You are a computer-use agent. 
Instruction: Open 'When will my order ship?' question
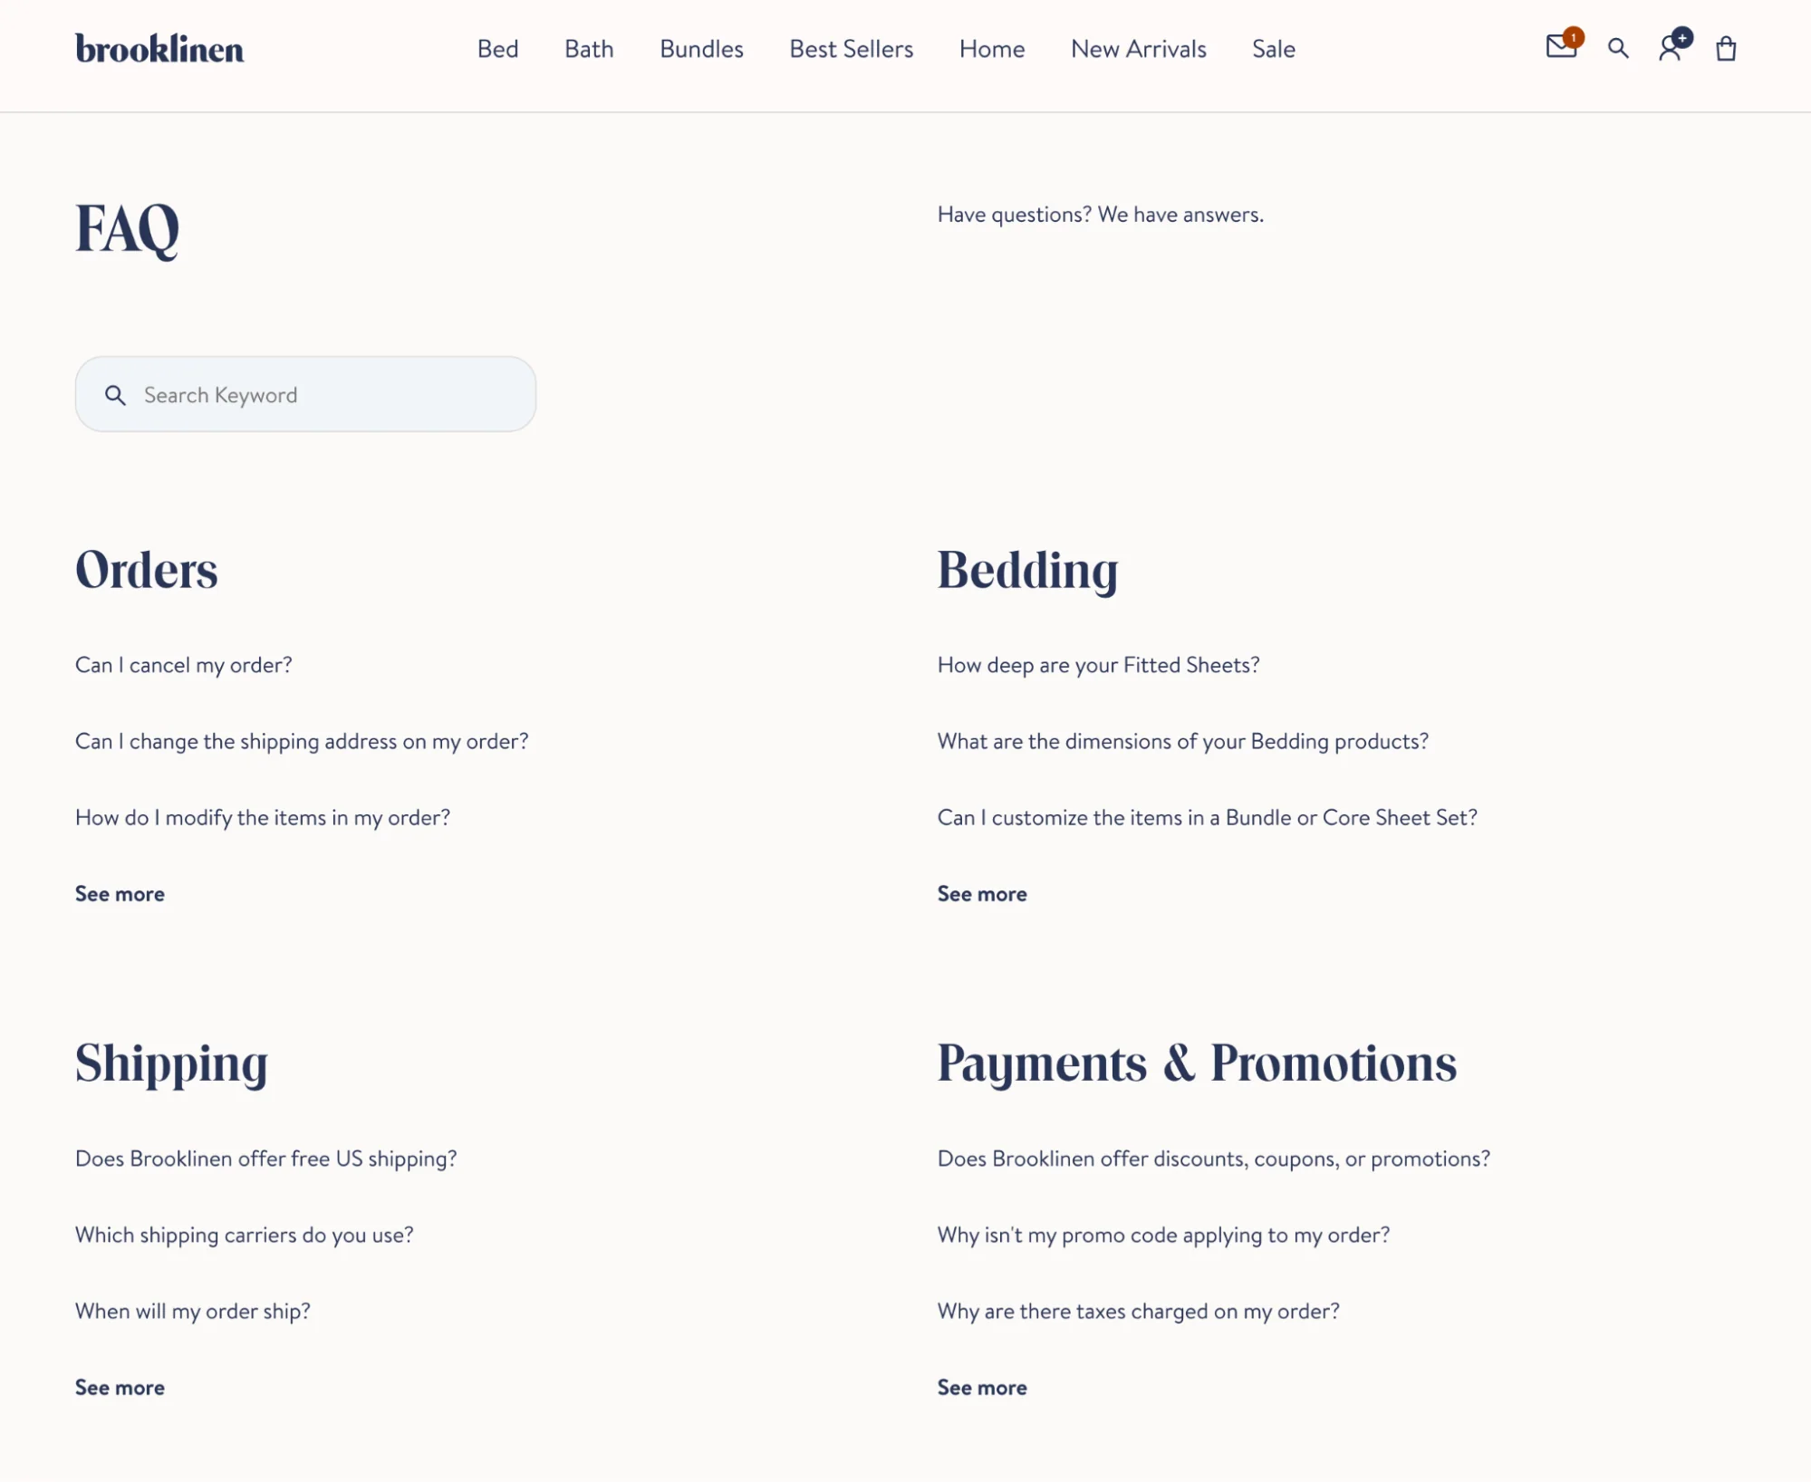tap(192, 1311)
